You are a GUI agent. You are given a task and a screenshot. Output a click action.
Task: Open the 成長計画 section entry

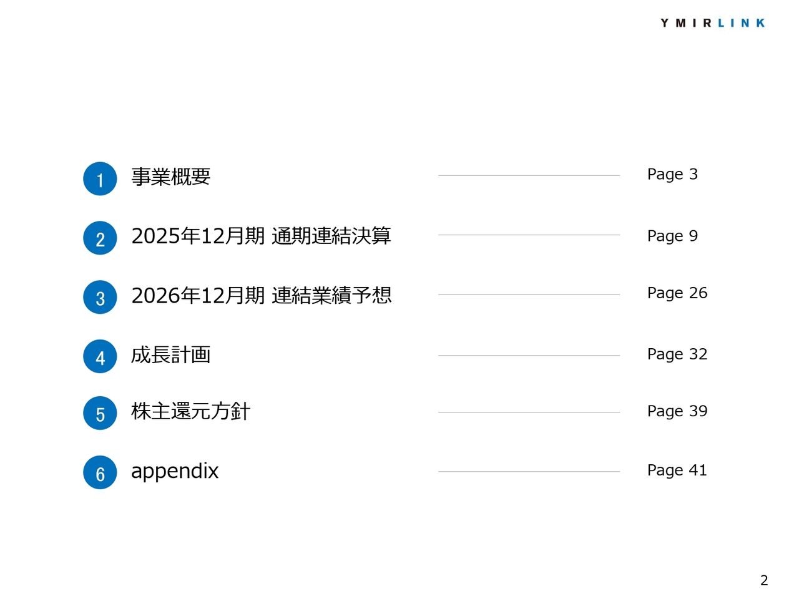[x=170, y=354]
